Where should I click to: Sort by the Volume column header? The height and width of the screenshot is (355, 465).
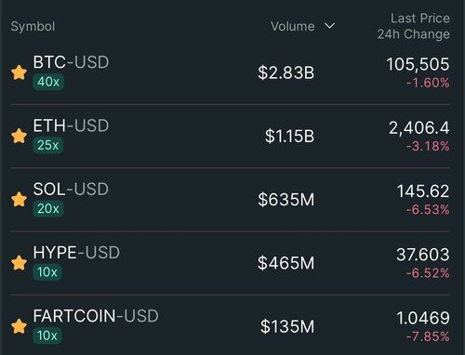coord(293,26)
